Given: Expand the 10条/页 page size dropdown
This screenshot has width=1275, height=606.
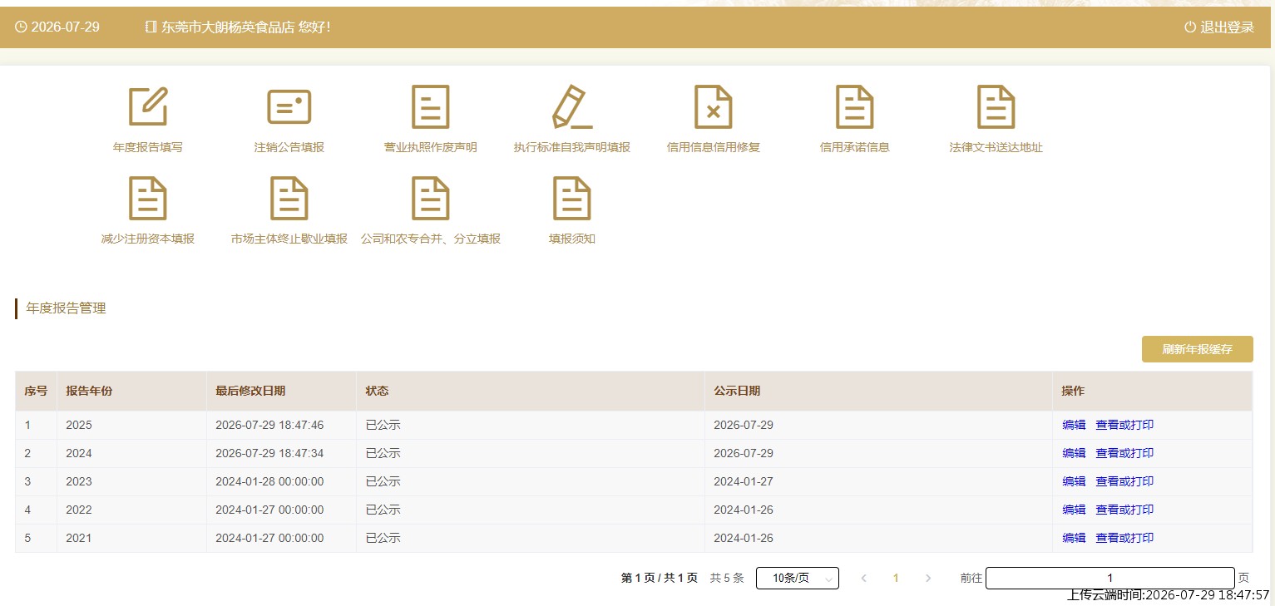Looking at the screenshot, I should click(797, 578).
